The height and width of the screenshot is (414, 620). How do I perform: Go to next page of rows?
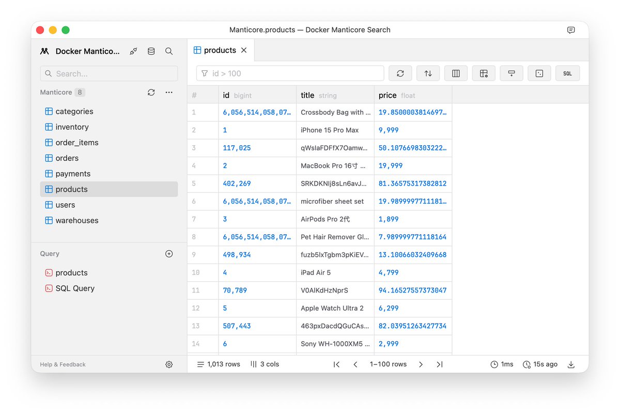pyautogui.click(x=421, y=364)
